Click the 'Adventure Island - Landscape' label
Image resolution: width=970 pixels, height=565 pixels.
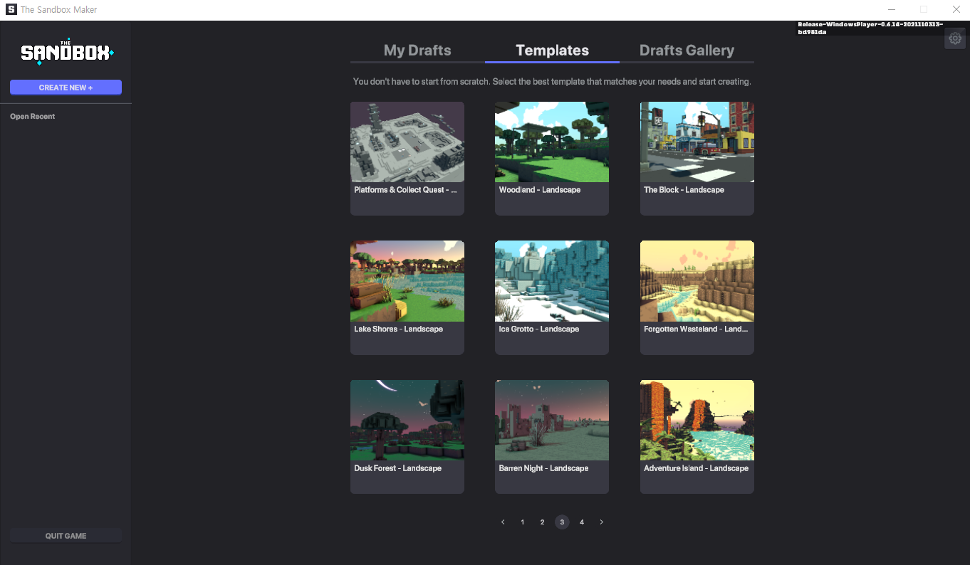696,468
